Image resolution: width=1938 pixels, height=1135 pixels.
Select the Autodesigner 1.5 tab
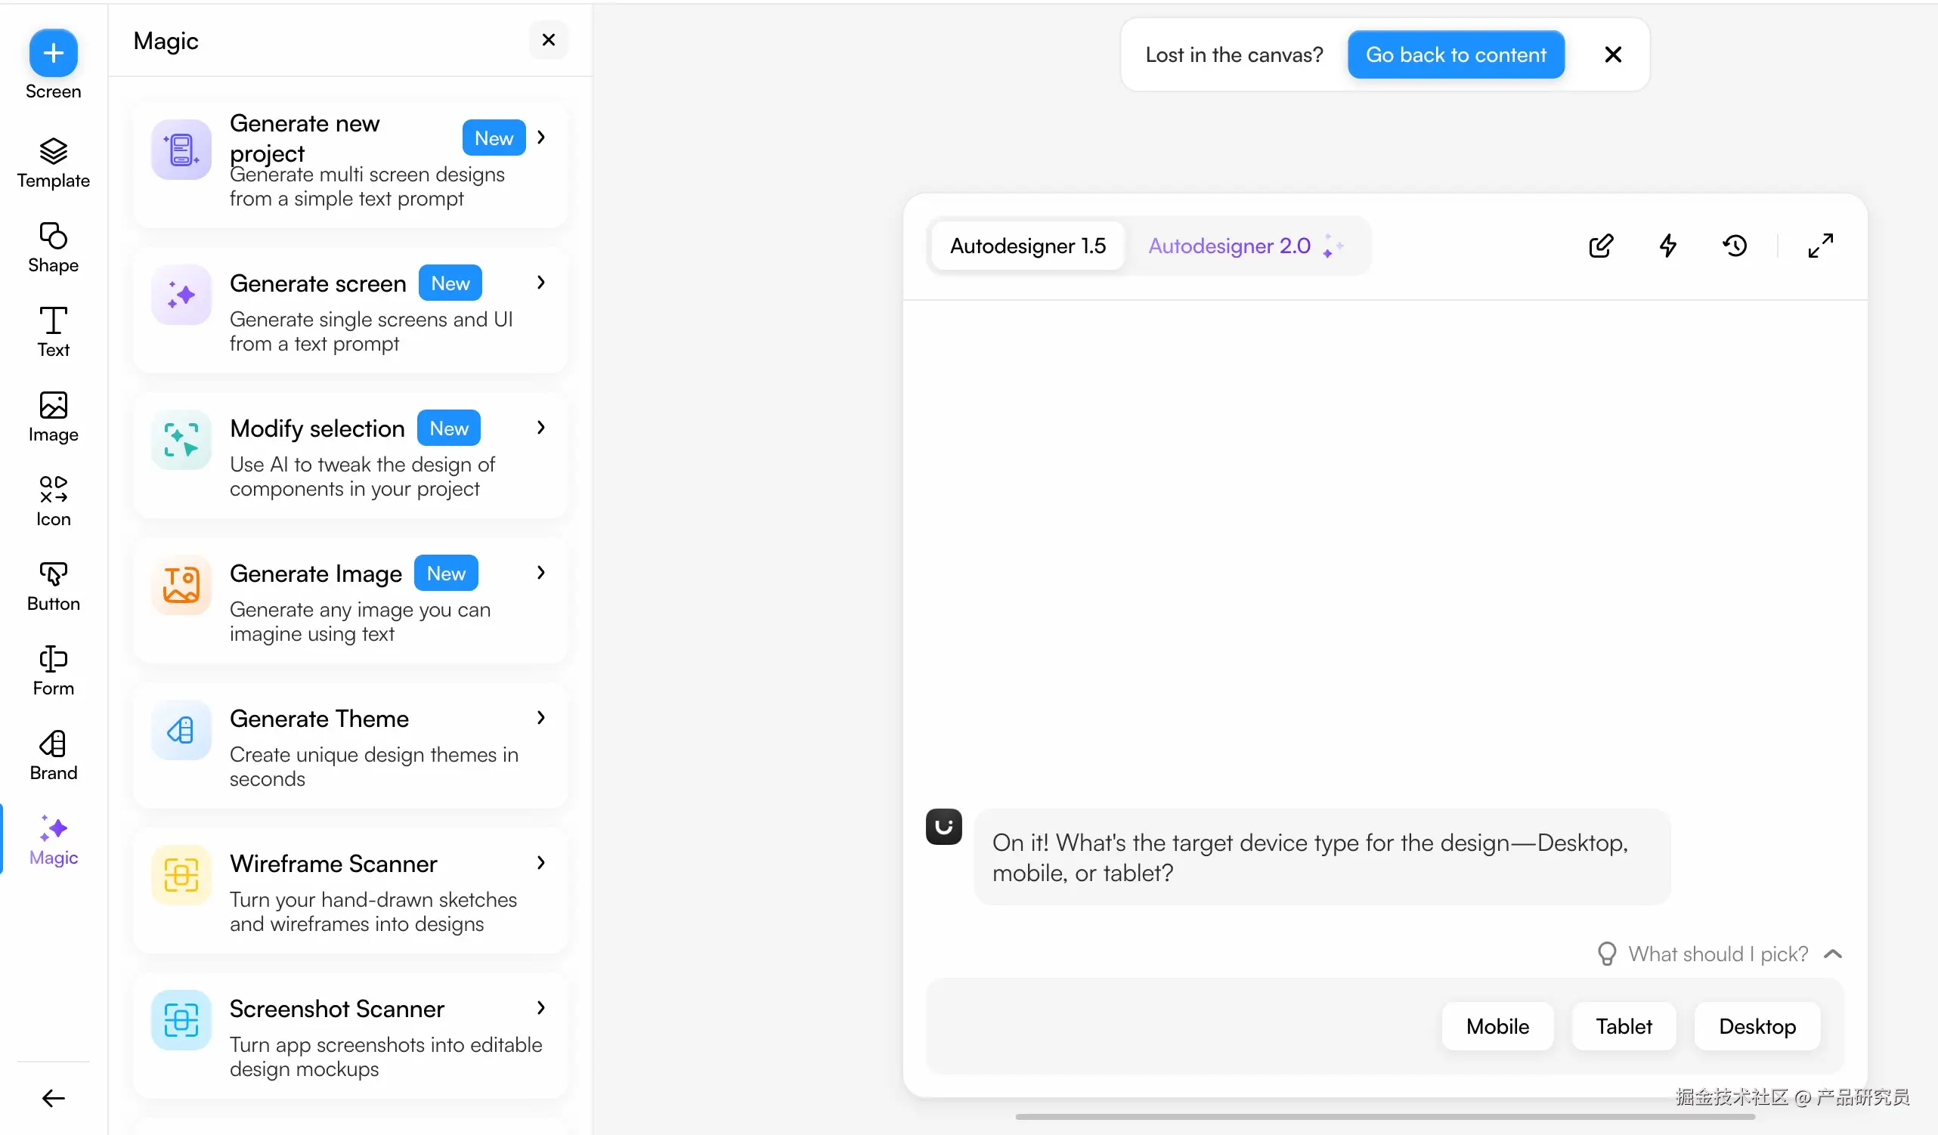click(x=1027, y=246)
